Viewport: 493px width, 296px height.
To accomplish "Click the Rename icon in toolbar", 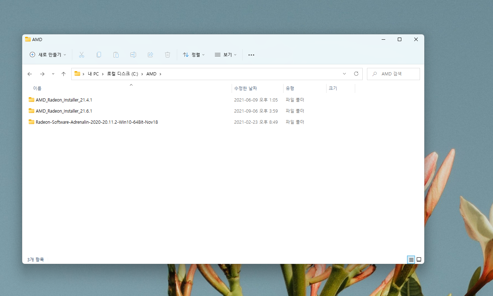I will click(x=133, y=55).
